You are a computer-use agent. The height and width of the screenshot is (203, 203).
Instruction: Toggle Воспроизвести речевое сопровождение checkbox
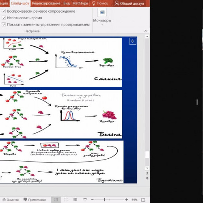(4, 11)
